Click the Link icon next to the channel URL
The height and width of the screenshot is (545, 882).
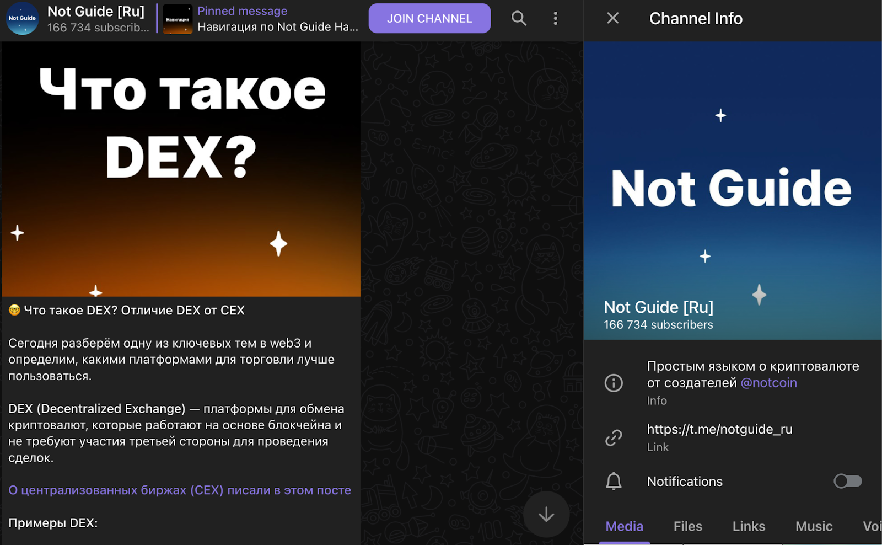[x=614, y=437]
